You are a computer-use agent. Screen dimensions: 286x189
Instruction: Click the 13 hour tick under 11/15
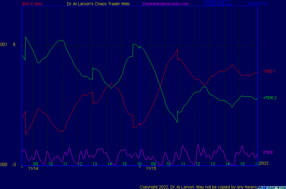pos(213,164)
